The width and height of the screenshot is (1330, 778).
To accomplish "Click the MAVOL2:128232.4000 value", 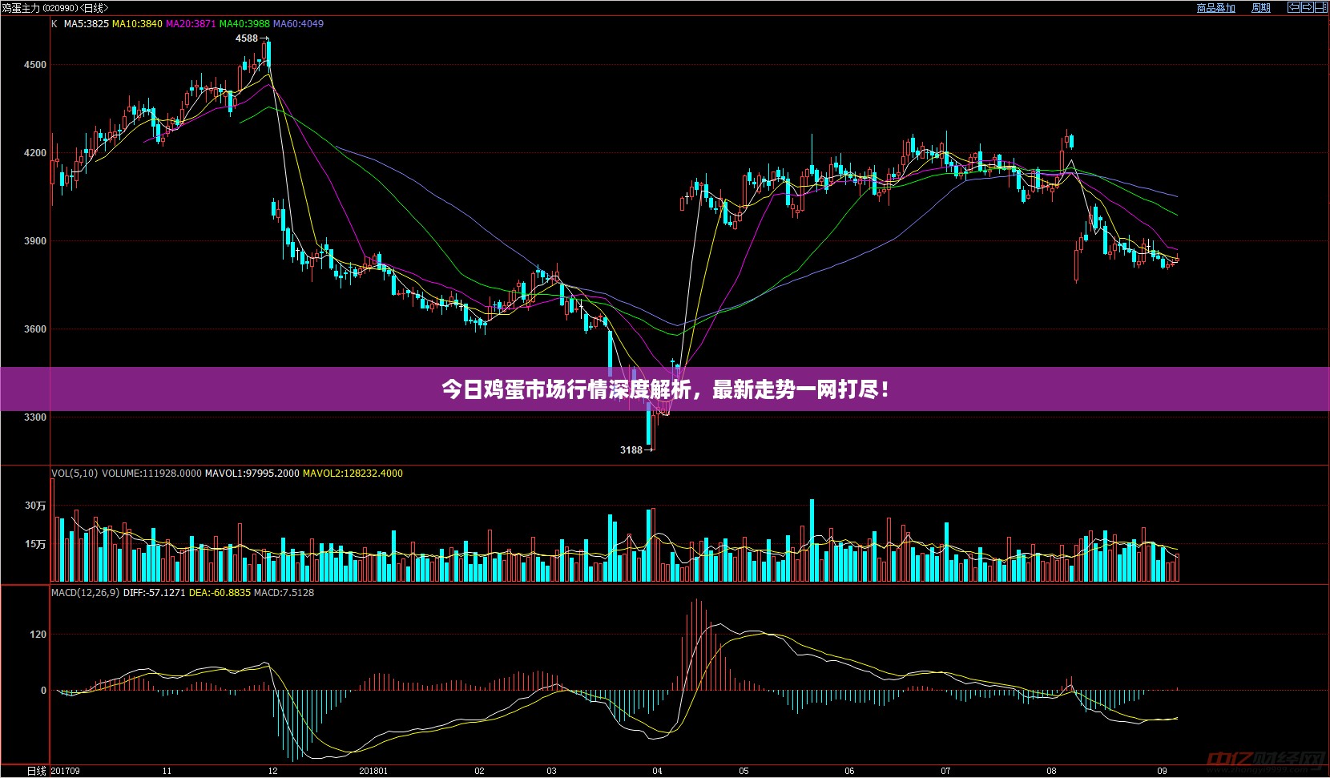I will point(353,474).
